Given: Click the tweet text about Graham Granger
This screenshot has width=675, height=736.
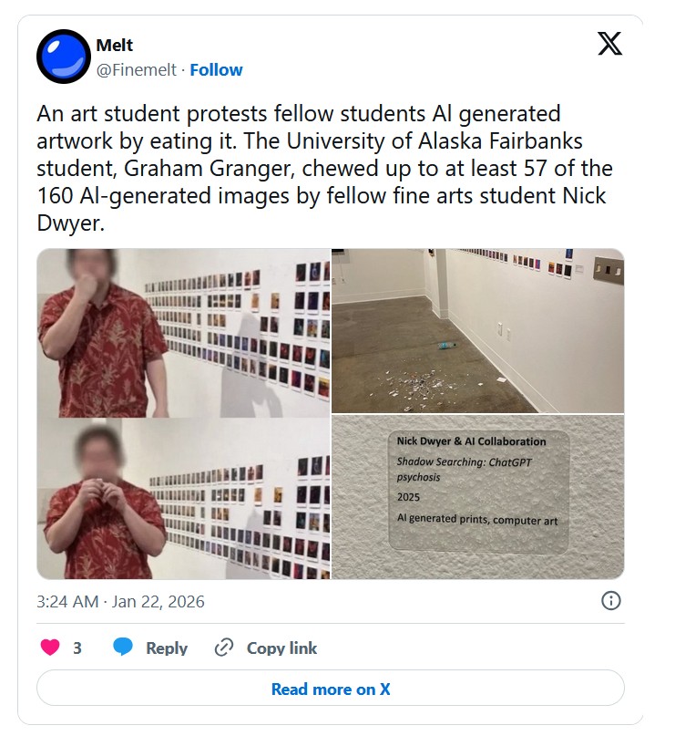Looking at the screenshot, I should (x=324, y=168).
